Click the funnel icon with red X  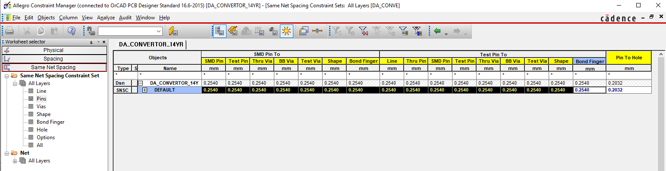[x=364, y=31]
